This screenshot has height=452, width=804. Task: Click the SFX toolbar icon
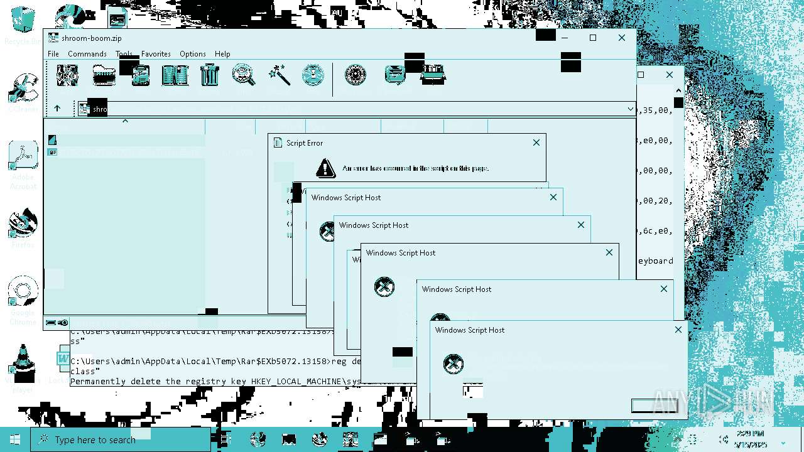pyautogui.click(x=433, y=75)
